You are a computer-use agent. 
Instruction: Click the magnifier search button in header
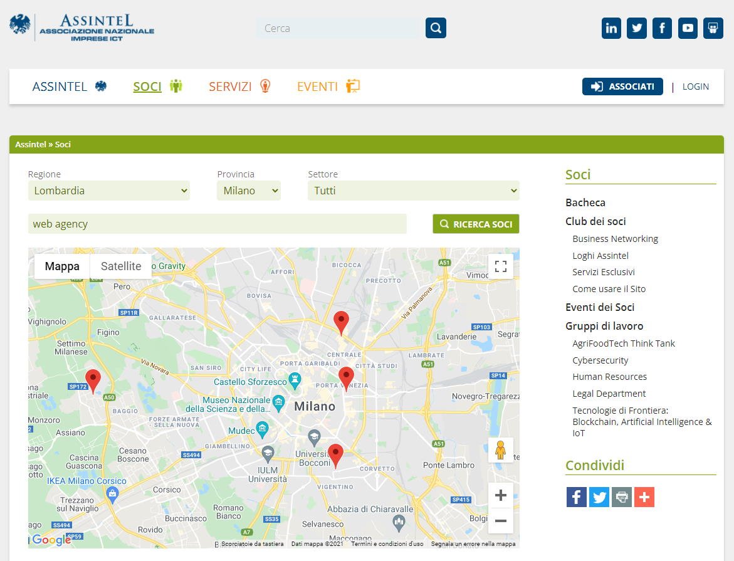click(436, 28)
